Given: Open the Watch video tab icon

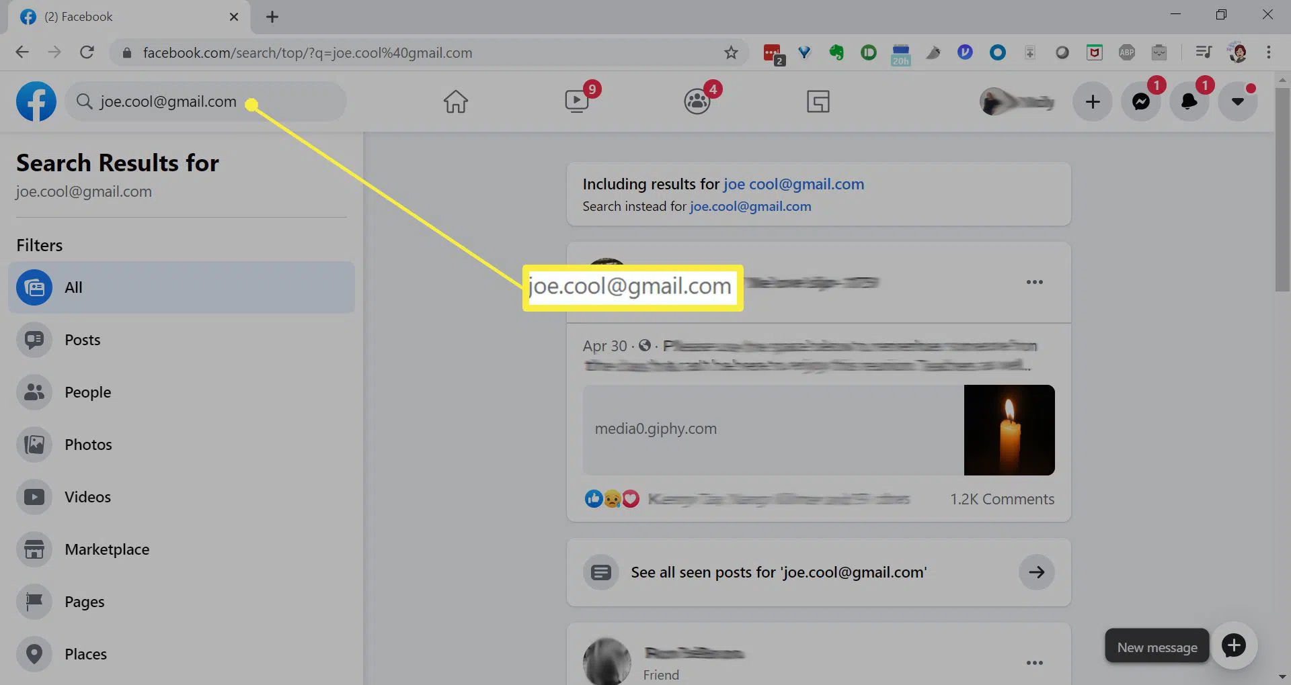Looking at the screenshot, I should (578, 101).
